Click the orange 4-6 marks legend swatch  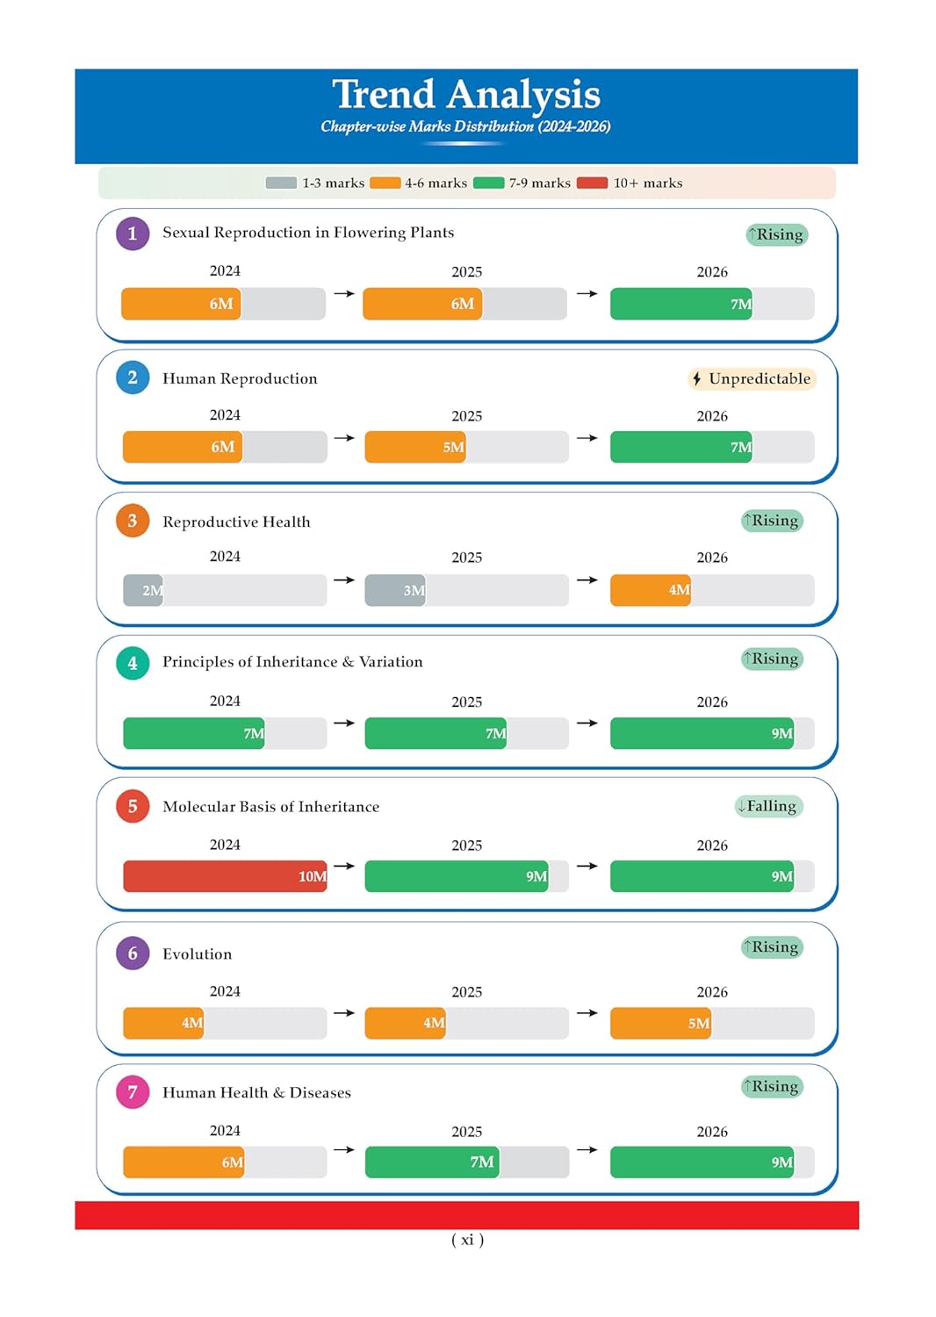pyautogui.click(x=385, y=183)
